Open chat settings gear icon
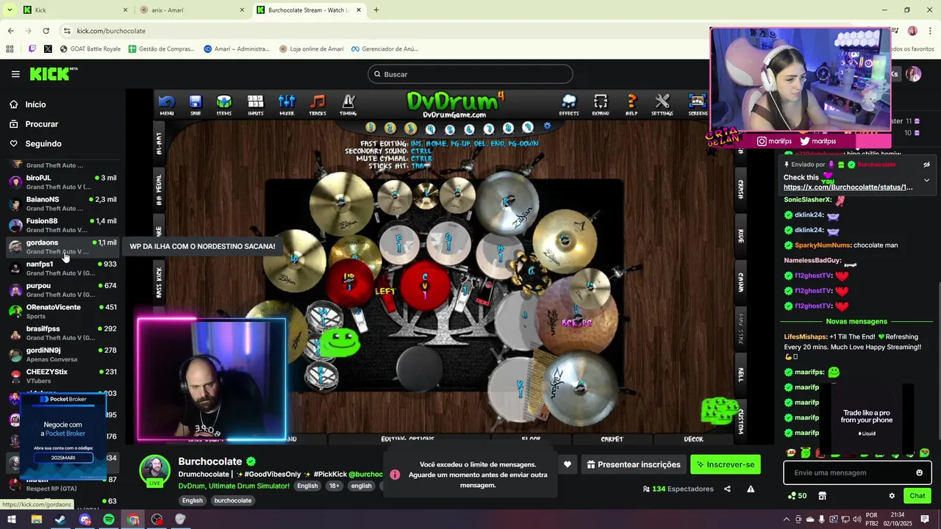This screenshot has height=529, width=941. [x=892, y=496]
